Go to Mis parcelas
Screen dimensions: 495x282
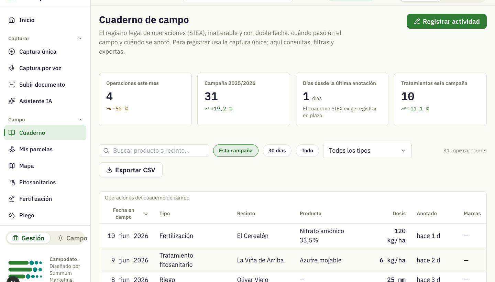point(45,149)
